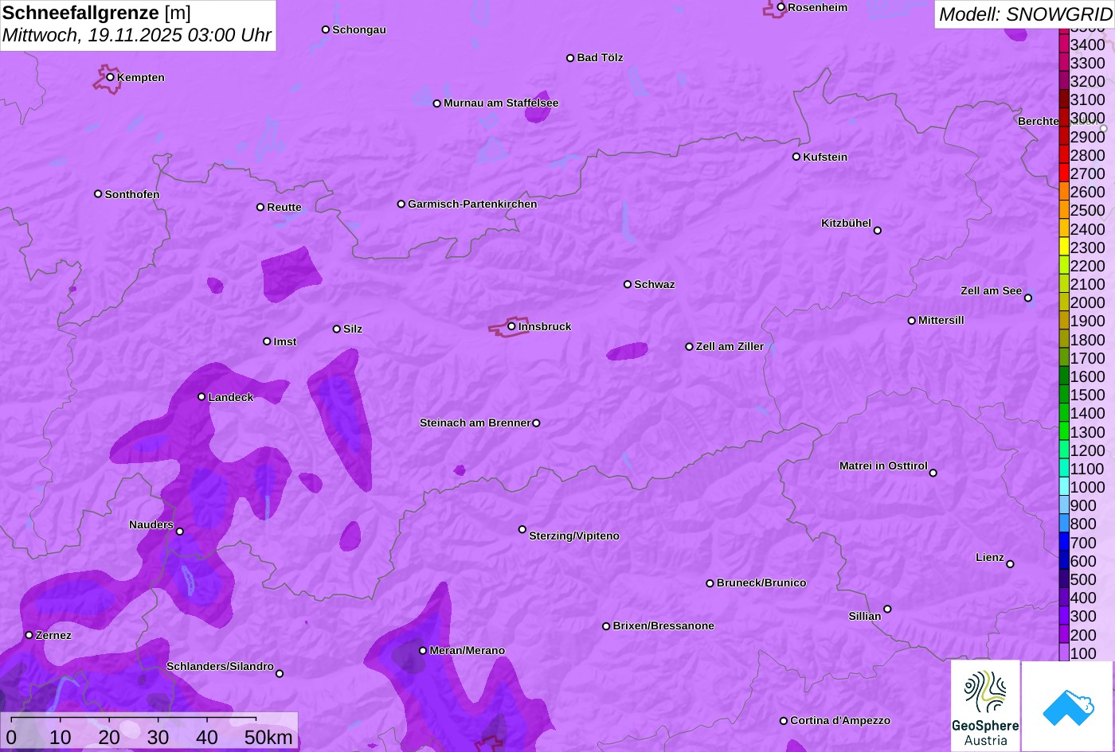Click the "Silz" town label

[353, 329]
